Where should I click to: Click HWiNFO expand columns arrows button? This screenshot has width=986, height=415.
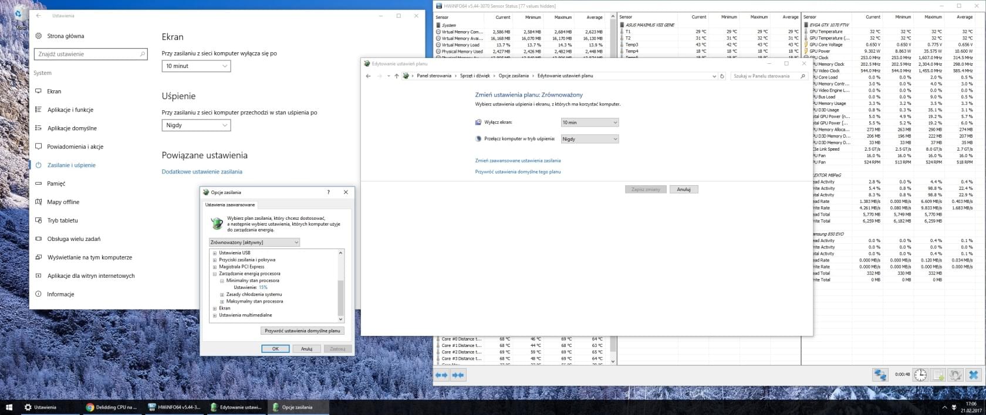pos(441,375)
